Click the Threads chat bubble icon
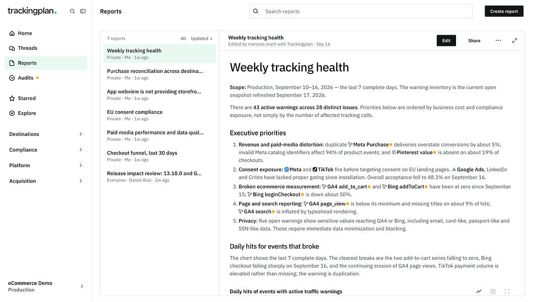The width and height of the screenshot is (535, 302). tap(12, 48)
